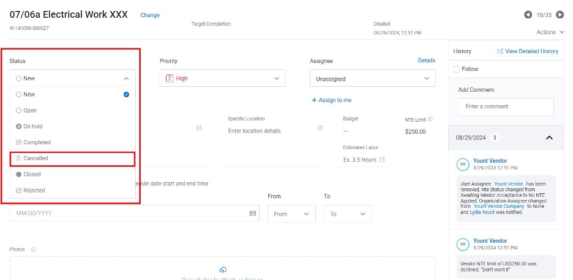Viewport: 573px width, 280px height.
Task: Go to previous work order arrow
Action: tap(528, 15)
